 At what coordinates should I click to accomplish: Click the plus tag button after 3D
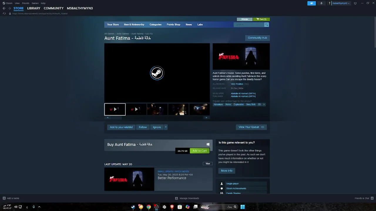click(264, 104)
